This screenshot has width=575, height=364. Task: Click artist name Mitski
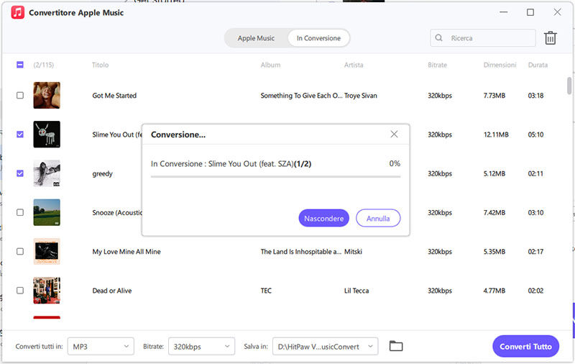[353, 252]
